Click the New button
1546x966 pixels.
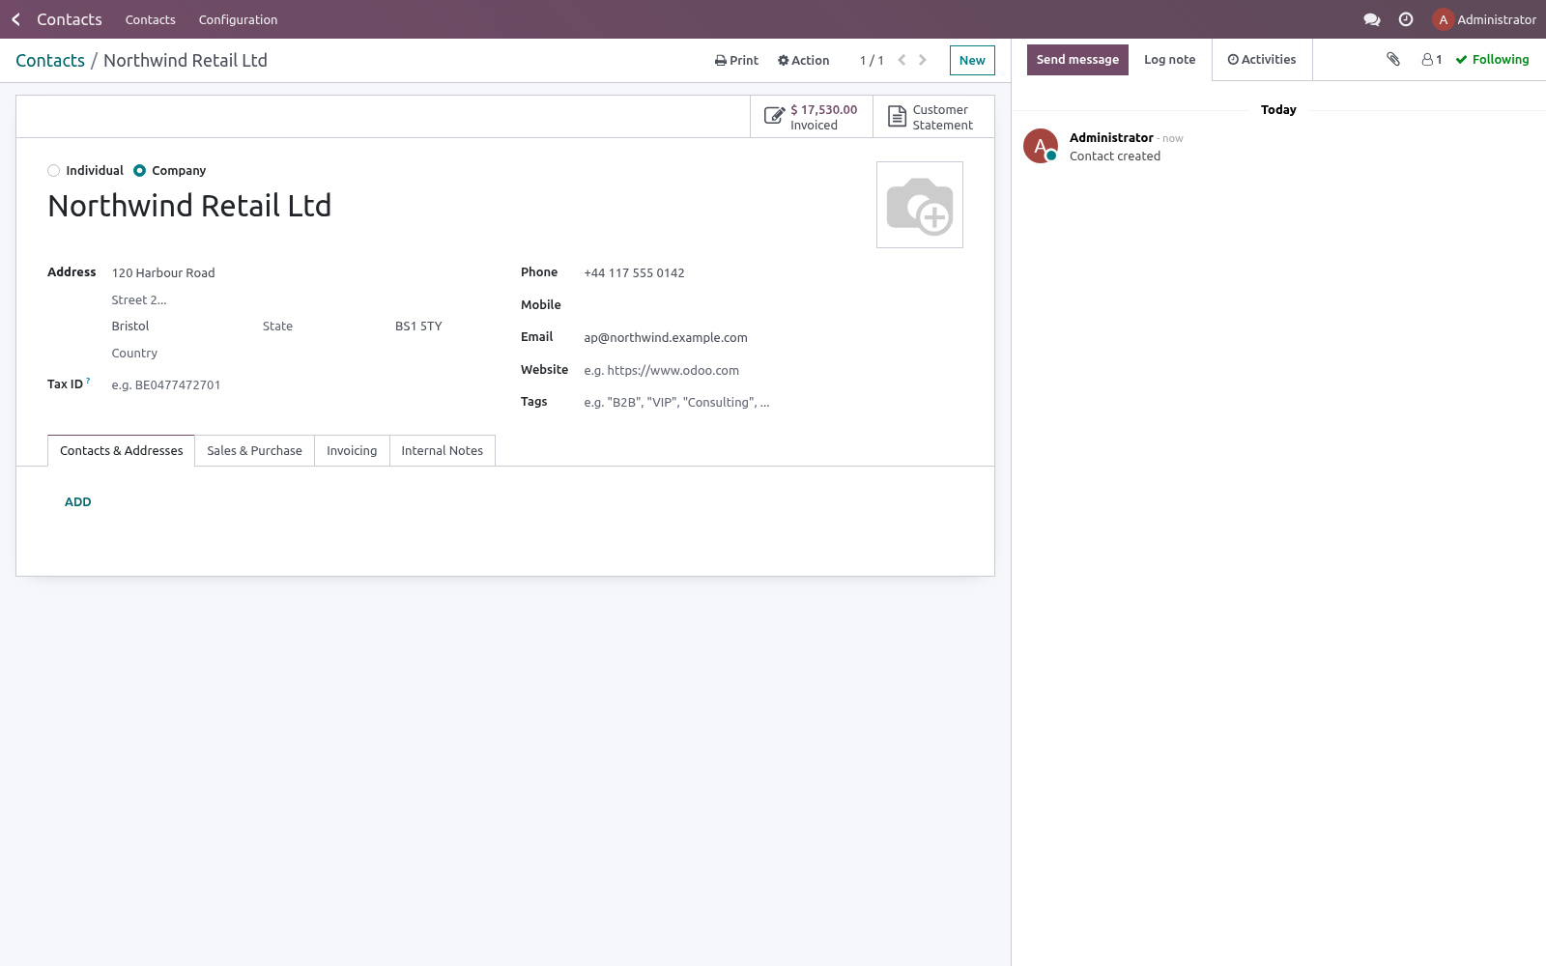click(972, 60)
